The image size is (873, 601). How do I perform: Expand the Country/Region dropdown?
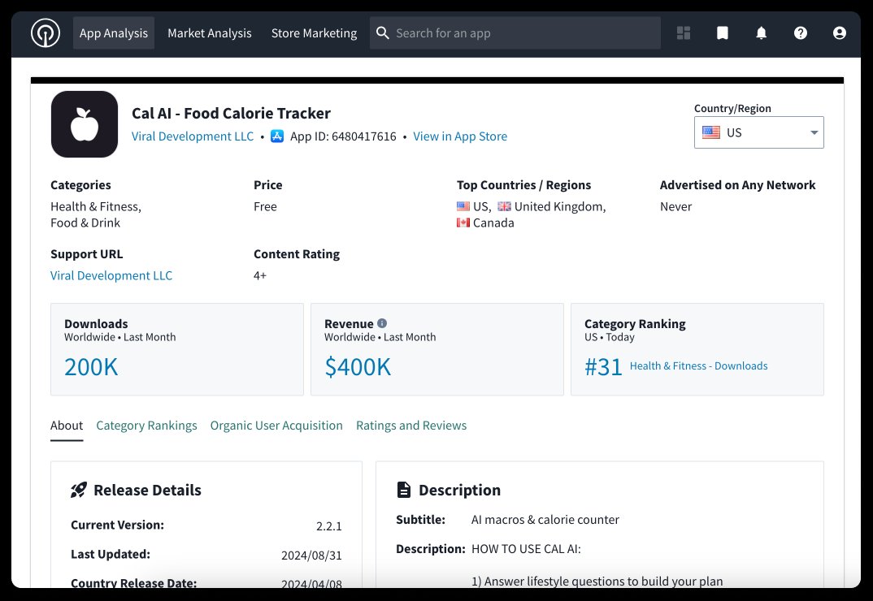pos(758,132)
